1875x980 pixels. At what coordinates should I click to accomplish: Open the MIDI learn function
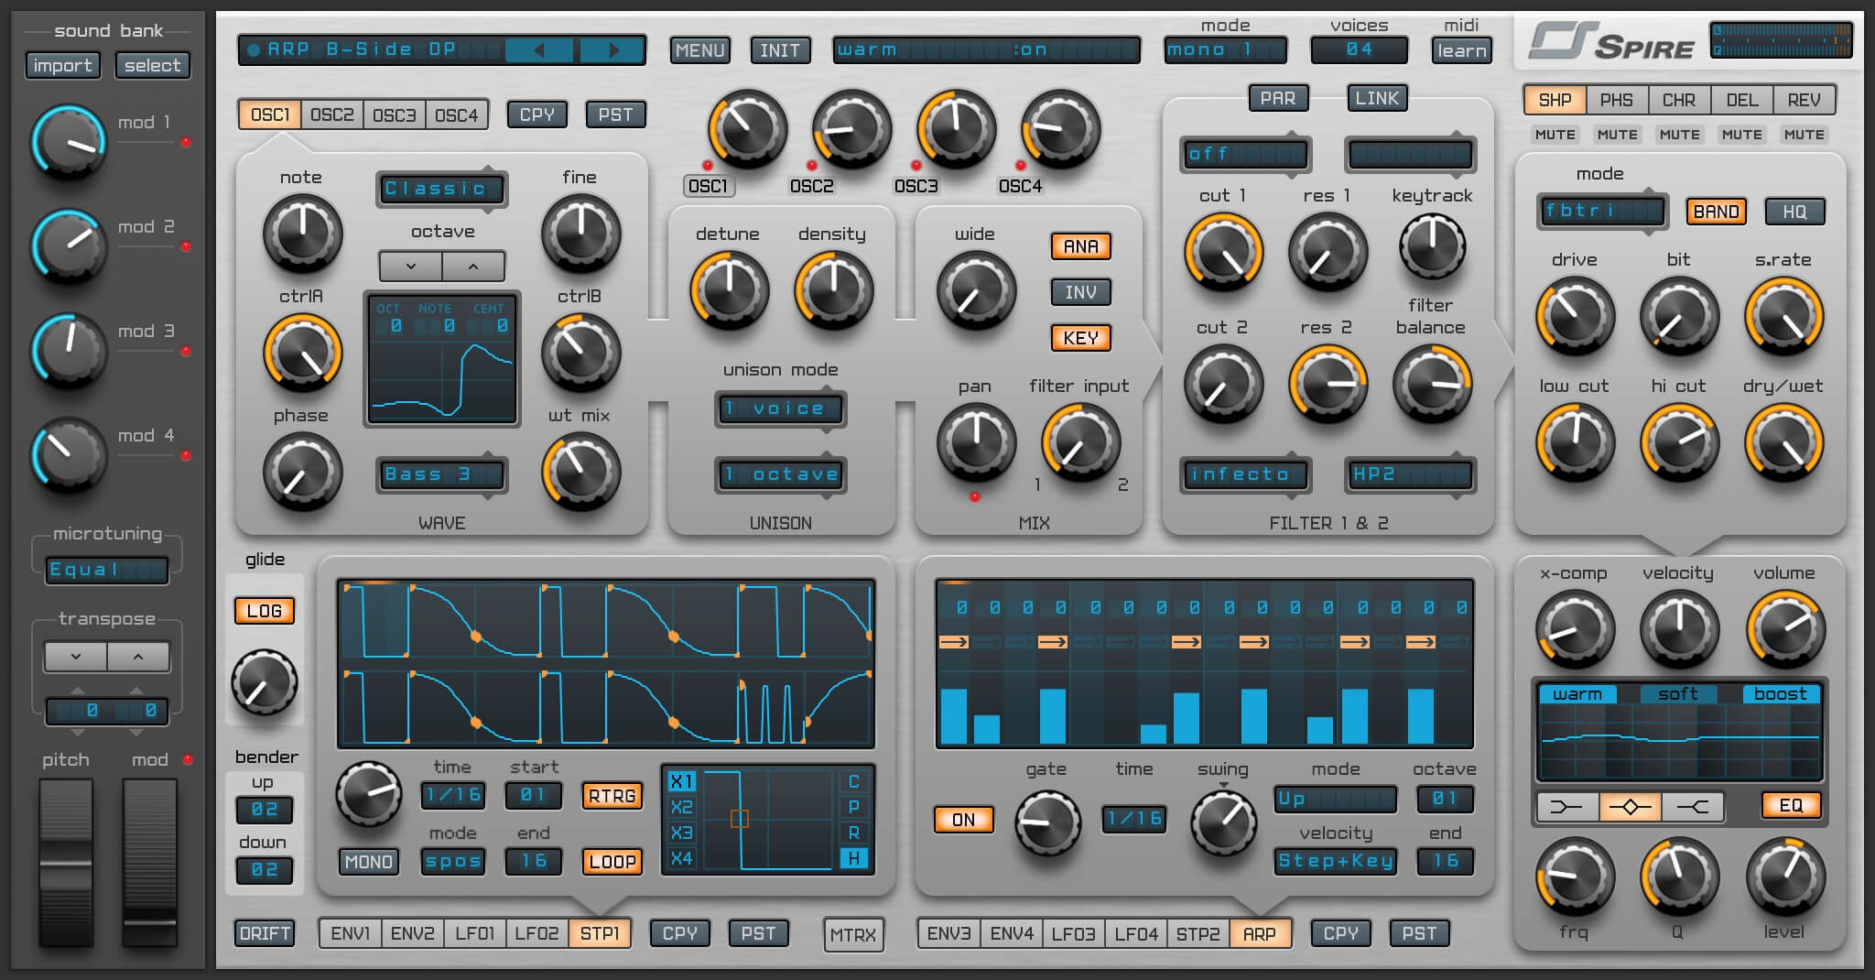click(1462, 50)
